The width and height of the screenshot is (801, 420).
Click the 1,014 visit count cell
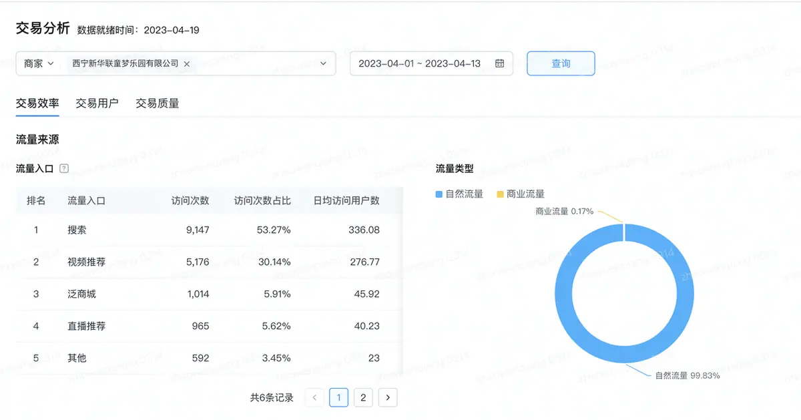point(198,294)
